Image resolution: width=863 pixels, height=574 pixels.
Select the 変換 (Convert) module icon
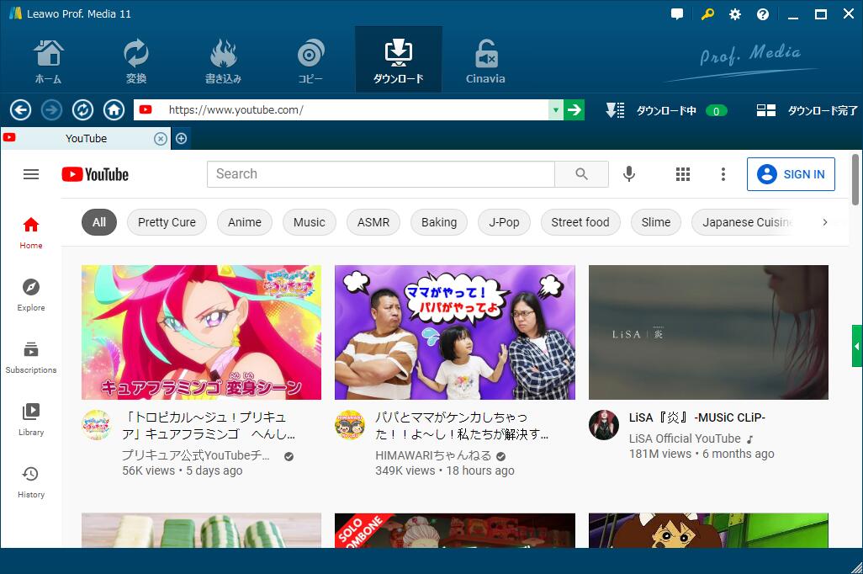tap(135, 59)
